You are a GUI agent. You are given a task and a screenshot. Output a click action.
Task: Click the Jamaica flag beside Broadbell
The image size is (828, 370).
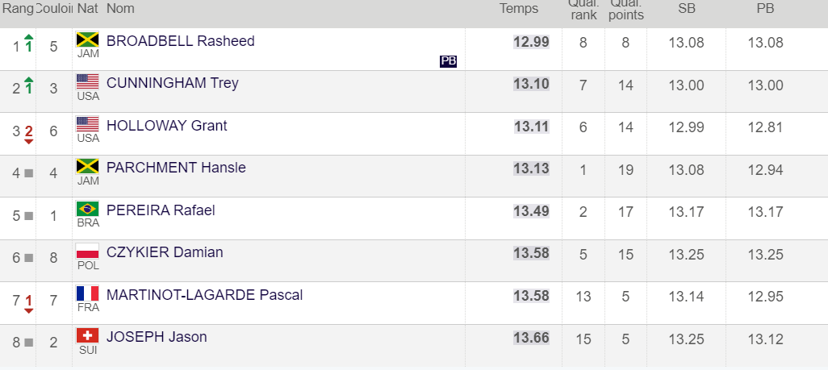87,39
